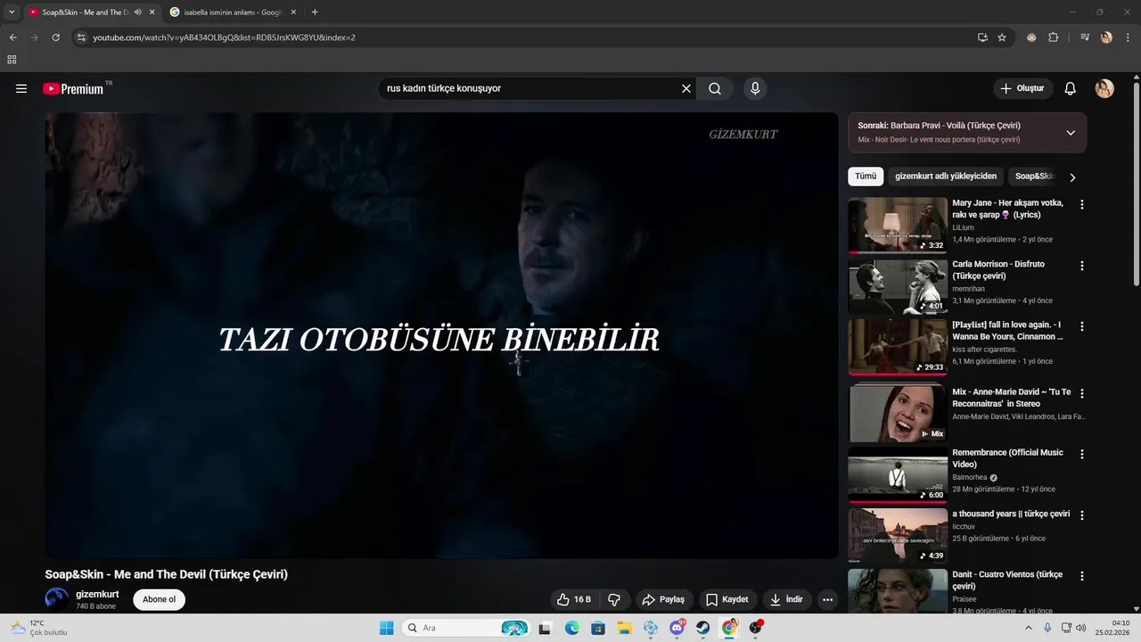Focus the browser address bar URL
Screen dimensions: 1141x642
[526, 37]
